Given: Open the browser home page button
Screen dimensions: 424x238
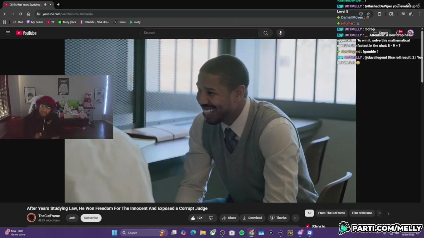Looking at the screenshot, I should 29,14.
